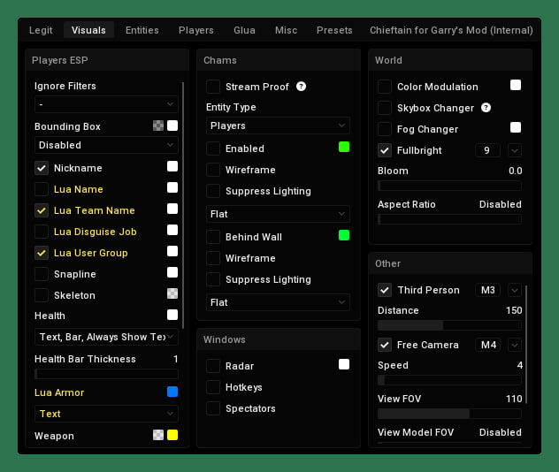Uncheck the Third Person option
559x472 pixels.
(385, 290)
